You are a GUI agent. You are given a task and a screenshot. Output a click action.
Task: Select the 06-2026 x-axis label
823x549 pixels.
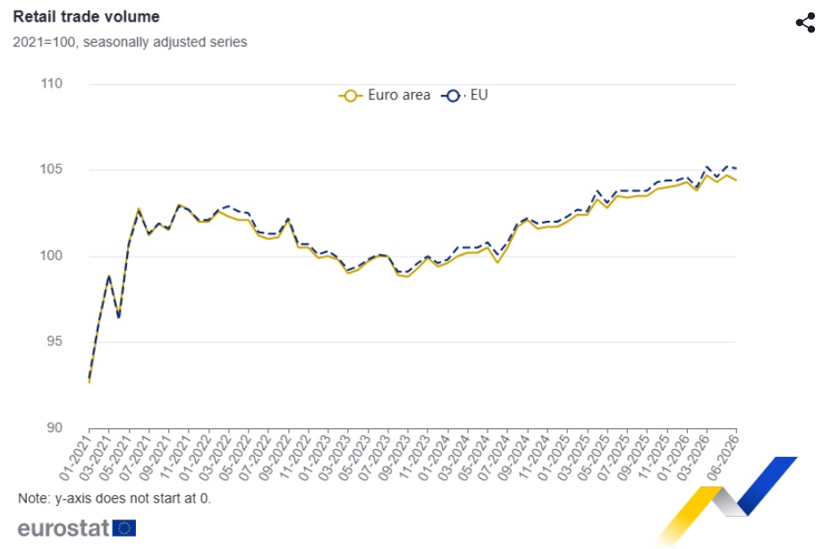(x=724, y=457)
